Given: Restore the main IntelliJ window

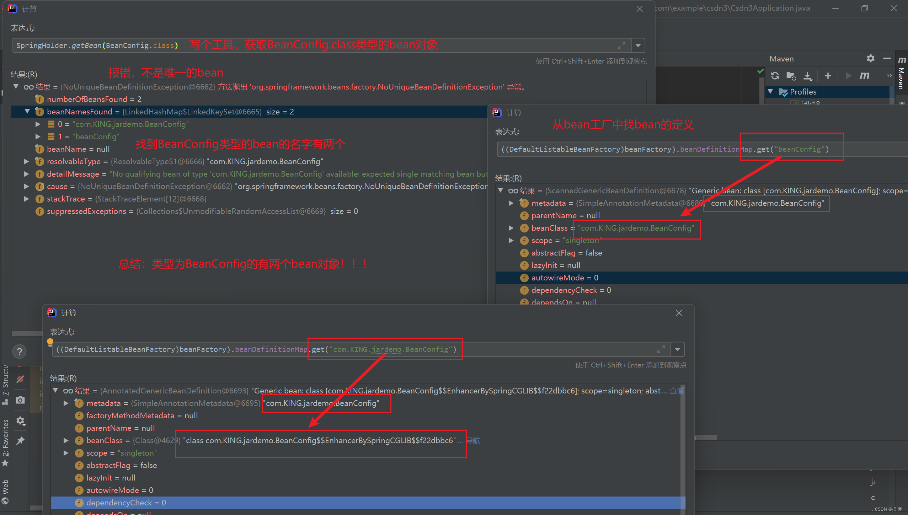Looking at the screenshot, I should point(865,9).
